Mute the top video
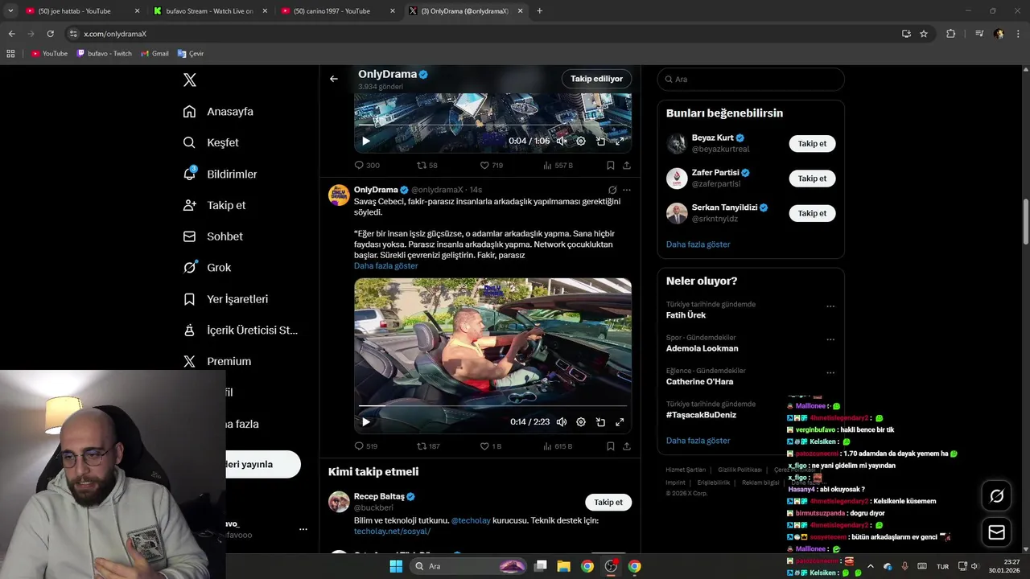Image resolution: width=1030 pixels, height=579 pixels. (562, 141)
